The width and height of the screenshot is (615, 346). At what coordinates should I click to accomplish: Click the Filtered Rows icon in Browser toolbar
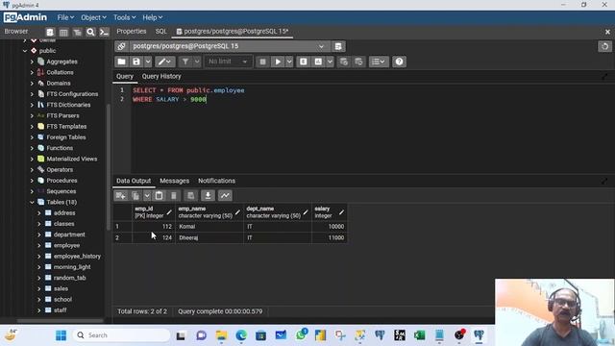[x=77, y=32]
